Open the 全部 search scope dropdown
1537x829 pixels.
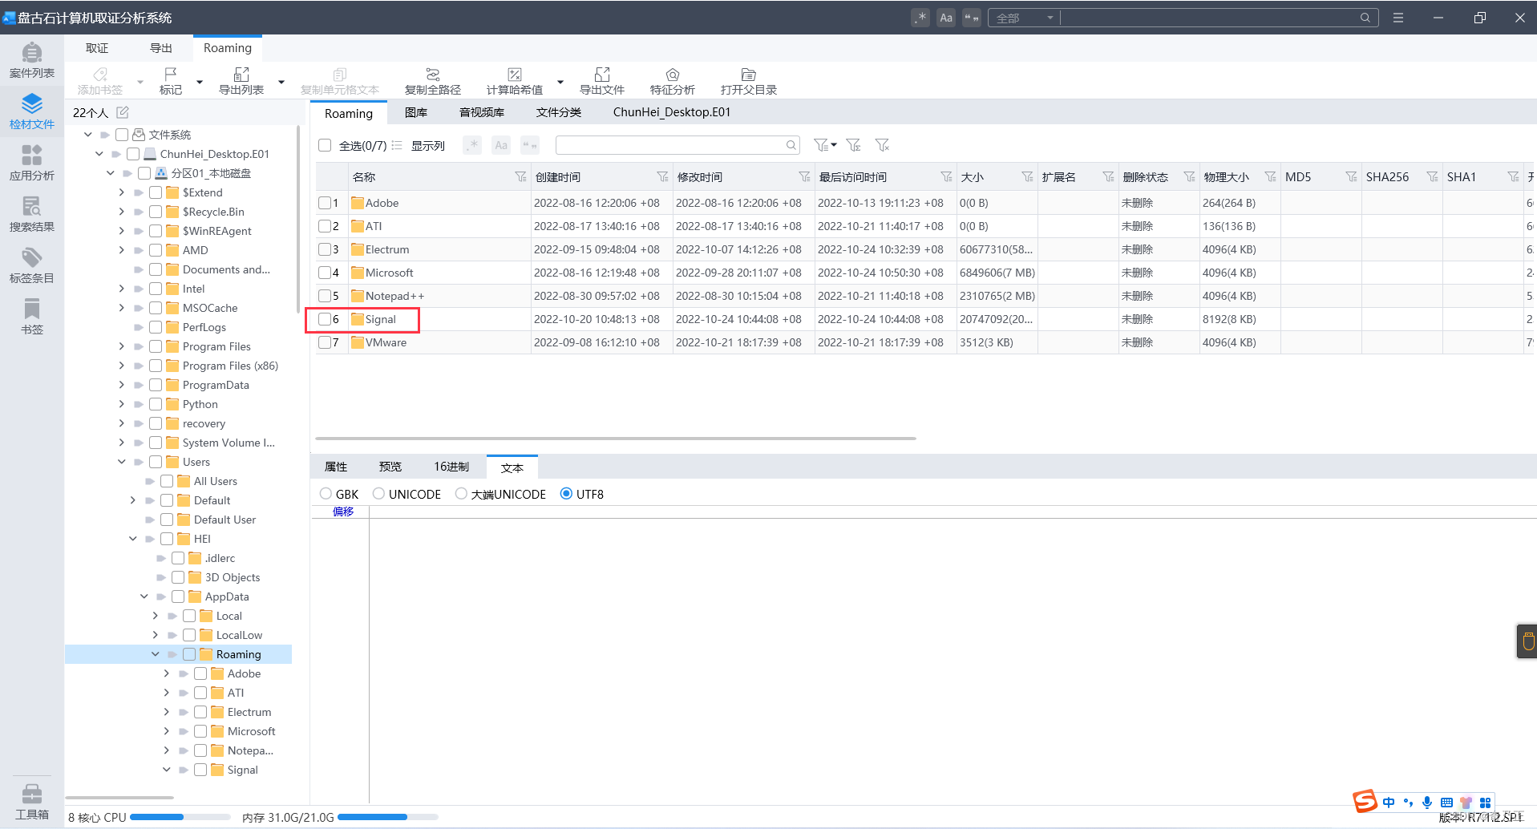pos(1024,18)
